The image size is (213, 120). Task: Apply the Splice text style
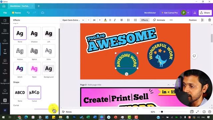pyautogui.click(x=34, y=51)
